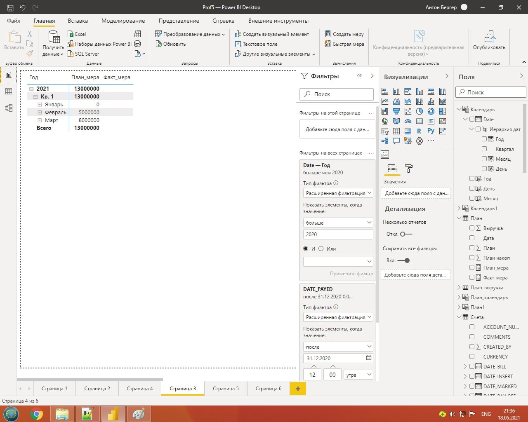Collapse the Счета table
The width and height of the screenshot is (528, 422).
point(459,317)
